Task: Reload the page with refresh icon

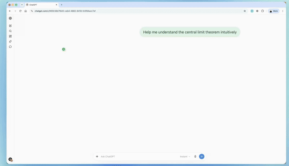Action: [x=20, y=11]
